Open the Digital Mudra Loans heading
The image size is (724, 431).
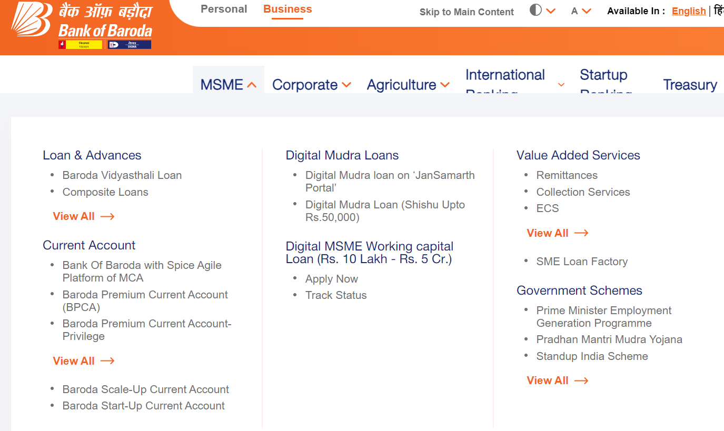tap(342, 155)
